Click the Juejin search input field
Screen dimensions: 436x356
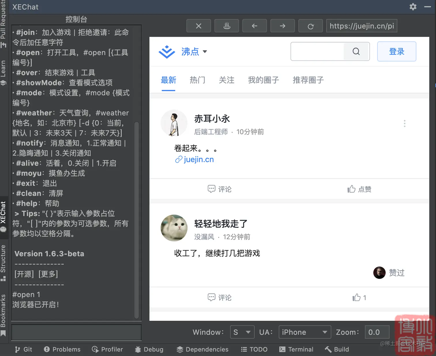pos(317,51)
